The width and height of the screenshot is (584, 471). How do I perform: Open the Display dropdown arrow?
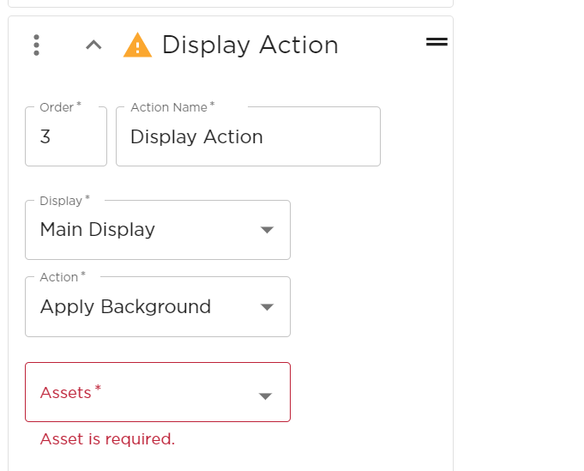point(267,230)
